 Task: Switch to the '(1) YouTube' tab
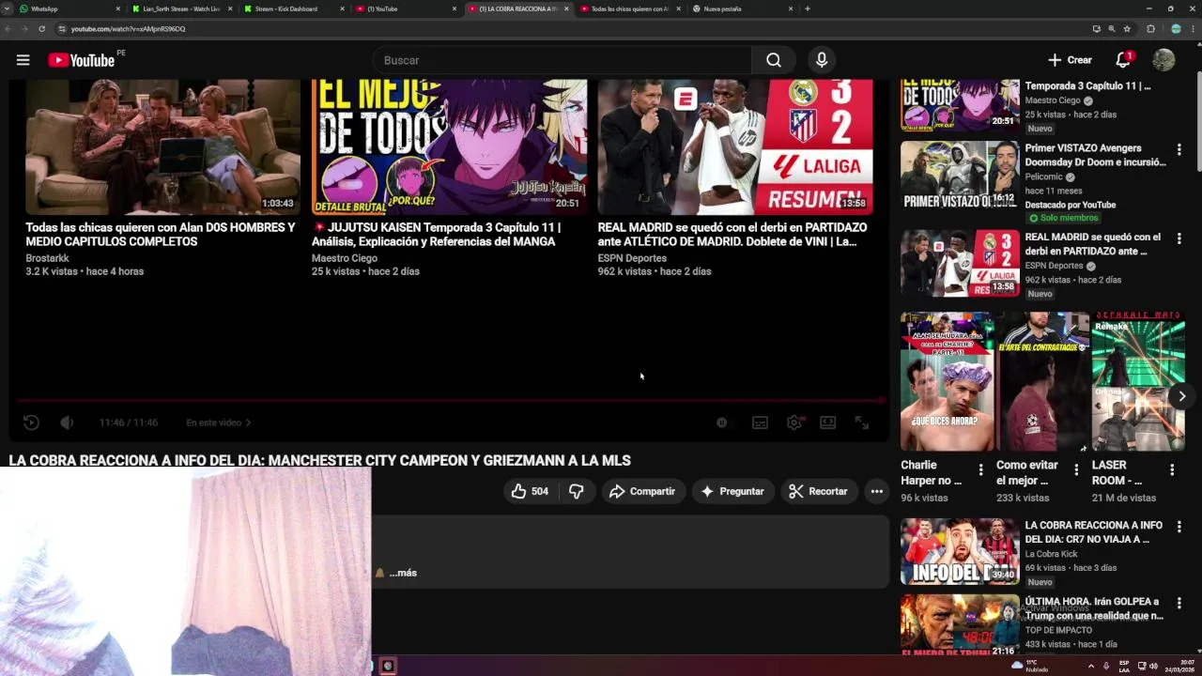click(405, 8)
